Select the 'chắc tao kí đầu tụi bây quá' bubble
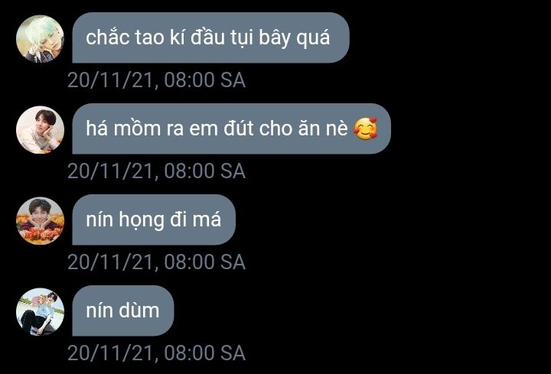 211,37
